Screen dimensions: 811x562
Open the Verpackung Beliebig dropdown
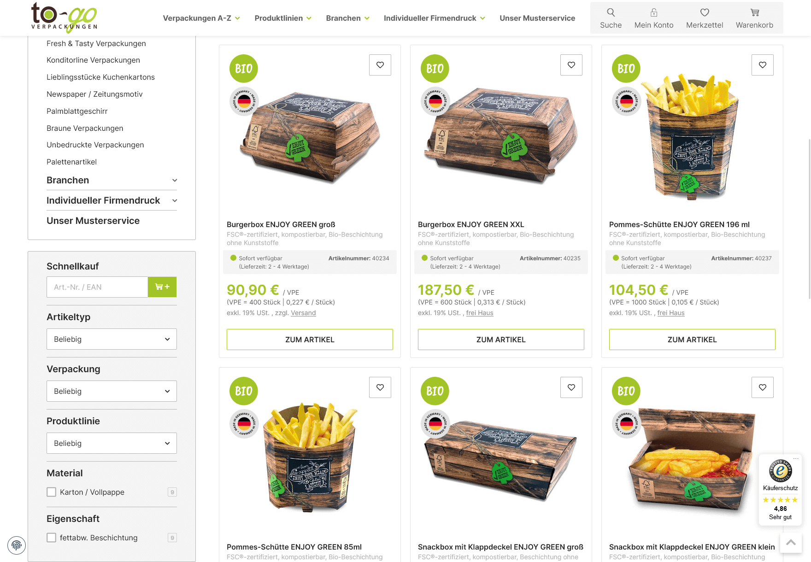[112, 391]
